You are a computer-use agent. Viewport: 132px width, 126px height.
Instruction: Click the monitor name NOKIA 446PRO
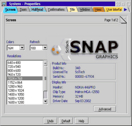pyautogui.click(x=85, y=87)
